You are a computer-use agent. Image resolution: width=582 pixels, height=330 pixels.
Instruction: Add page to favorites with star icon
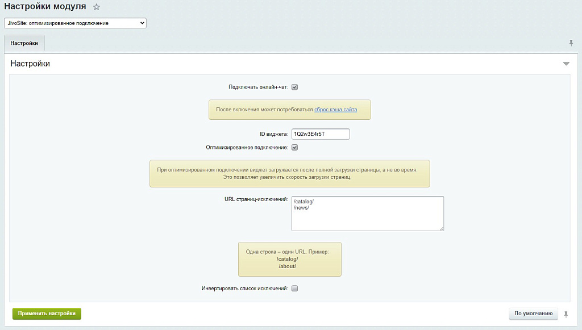click(x=97, y=7)
